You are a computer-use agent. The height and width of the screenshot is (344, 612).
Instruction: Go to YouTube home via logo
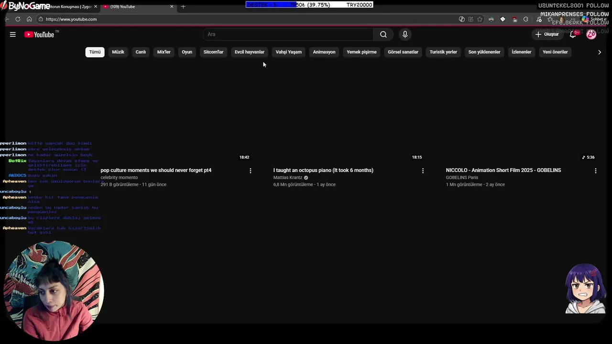click(39, 34)
